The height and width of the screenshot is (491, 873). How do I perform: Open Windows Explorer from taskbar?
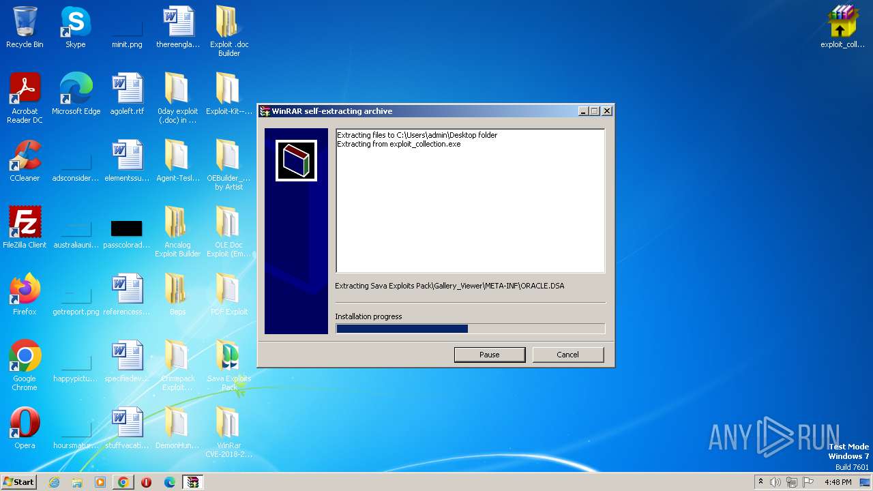click(x=77, y=482)
